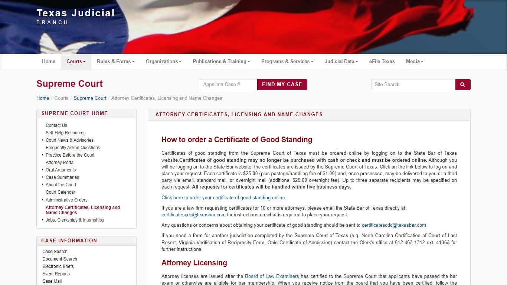
Task: Expand Oral Arguments arrow
Action: (43, 170)
